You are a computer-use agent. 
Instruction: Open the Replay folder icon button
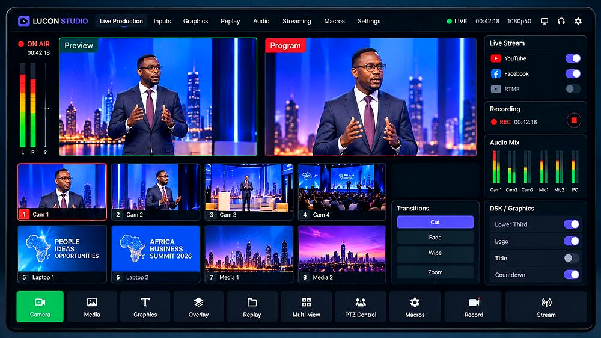252,307
